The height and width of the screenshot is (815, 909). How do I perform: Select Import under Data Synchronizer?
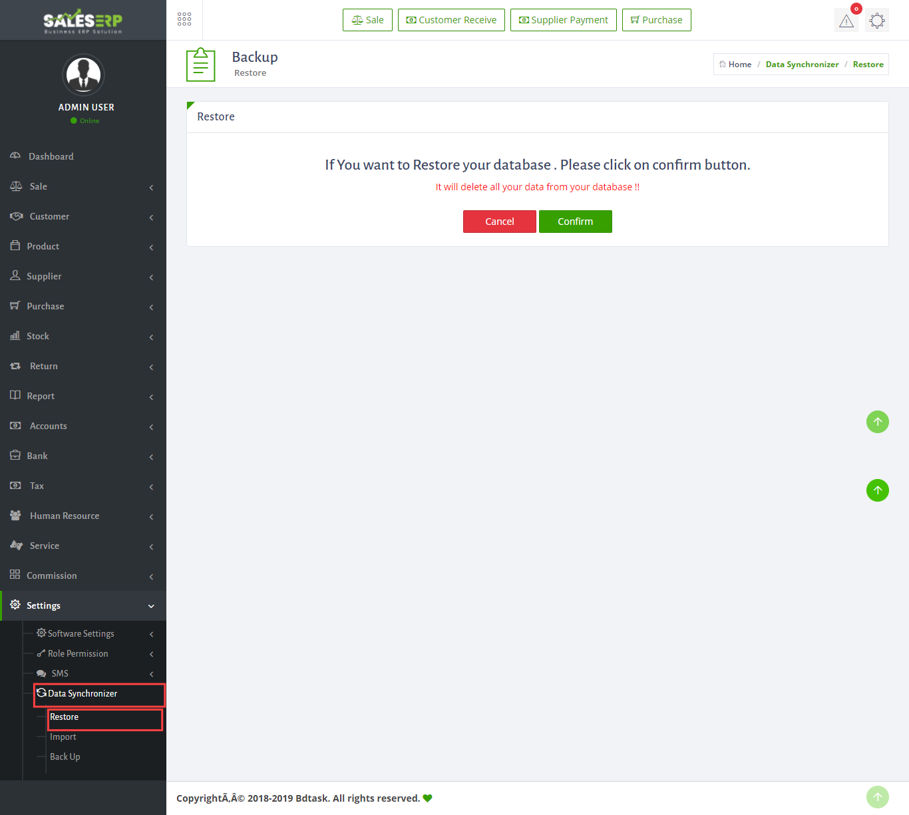click(x=63, y=736)
